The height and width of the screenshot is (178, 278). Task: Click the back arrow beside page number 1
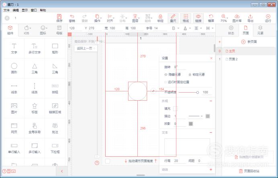click(x=7, y=18)
